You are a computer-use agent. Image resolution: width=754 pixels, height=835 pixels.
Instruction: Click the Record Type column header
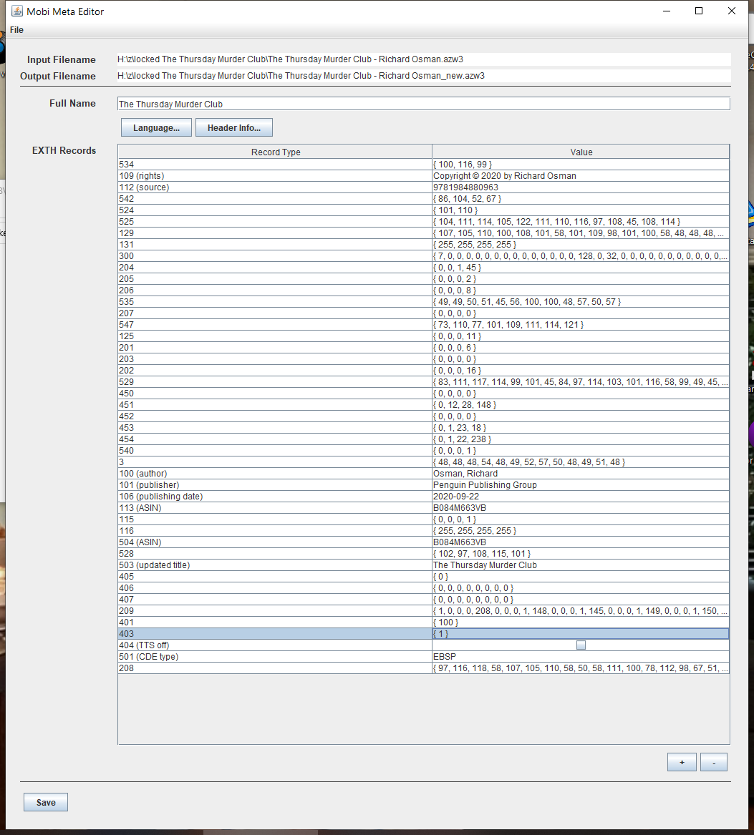275,152
